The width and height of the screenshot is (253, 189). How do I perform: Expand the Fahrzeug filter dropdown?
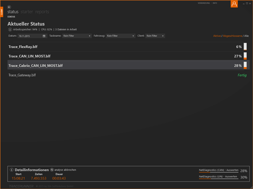tap(120, 36)
